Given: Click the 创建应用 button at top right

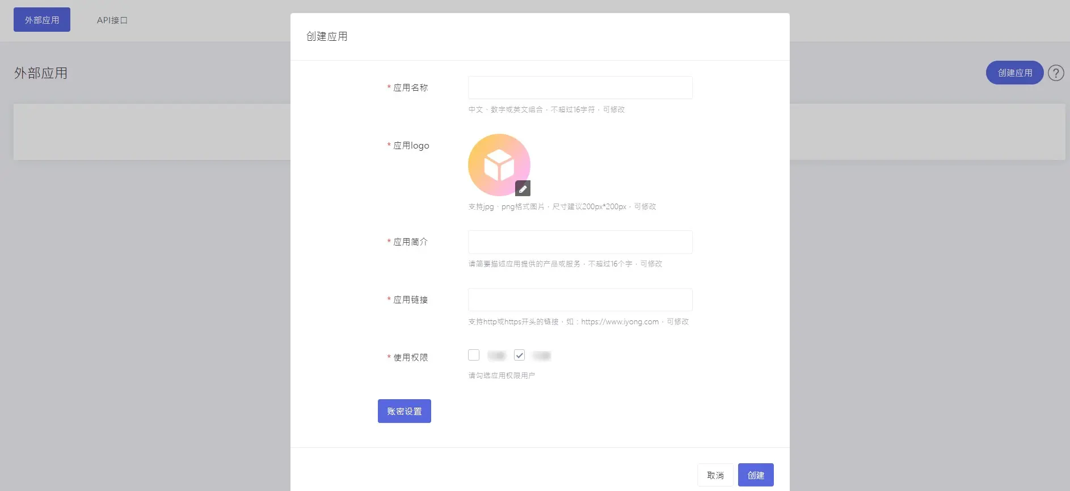Looking at the screenshot, I should coord(1014,73).
